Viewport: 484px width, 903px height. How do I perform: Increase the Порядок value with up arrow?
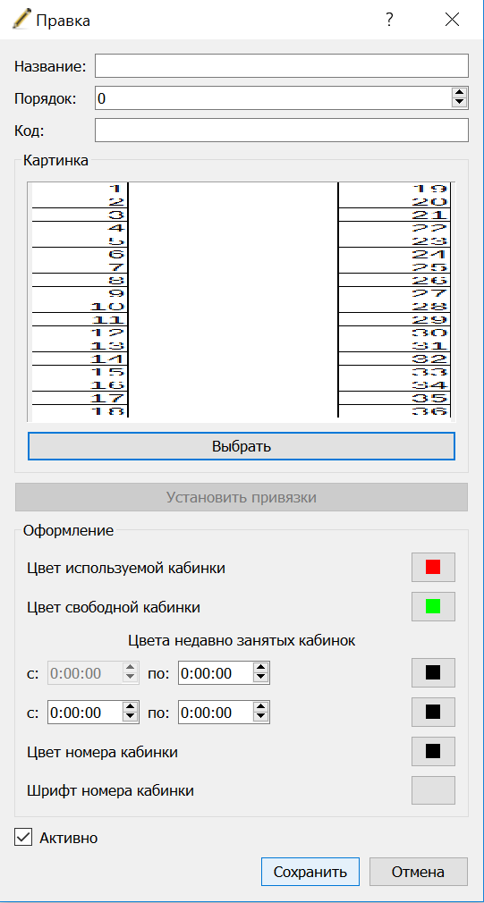point(459,93)
